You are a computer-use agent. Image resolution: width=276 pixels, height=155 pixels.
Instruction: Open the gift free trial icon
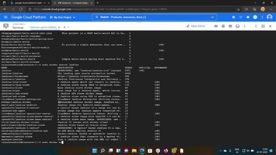[233, 17]
